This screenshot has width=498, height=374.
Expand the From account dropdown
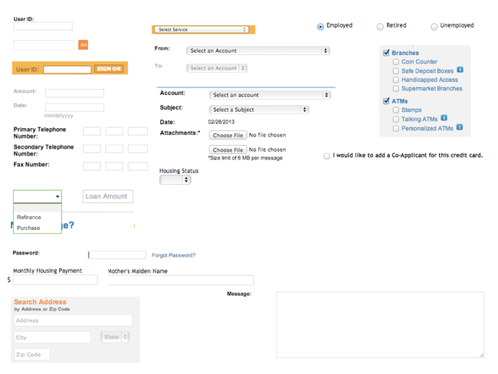point(257,51)
